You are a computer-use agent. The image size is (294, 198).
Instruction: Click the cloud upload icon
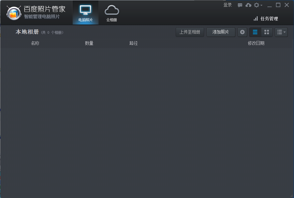point(248,5)
